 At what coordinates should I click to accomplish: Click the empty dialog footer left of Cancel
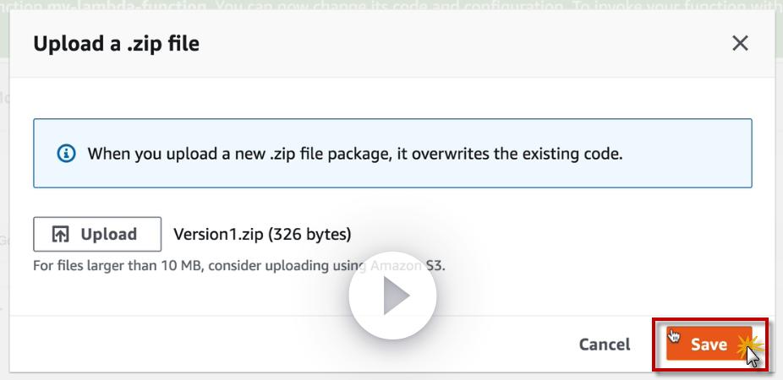click(254, 344)
